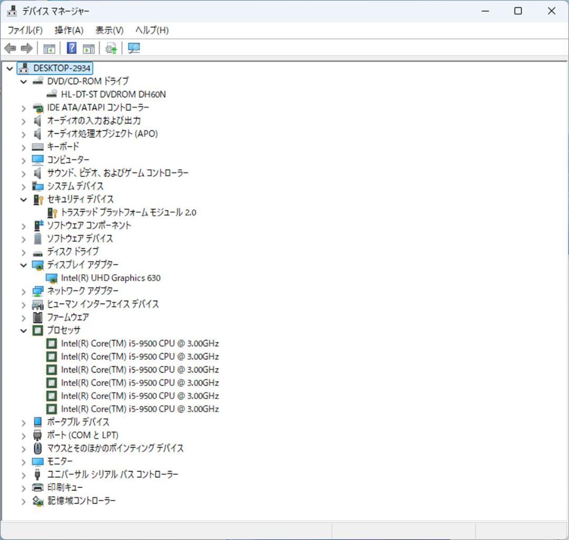Open the 表示(V) menu
Screen dimensions: 569x540
coord(109,30)
